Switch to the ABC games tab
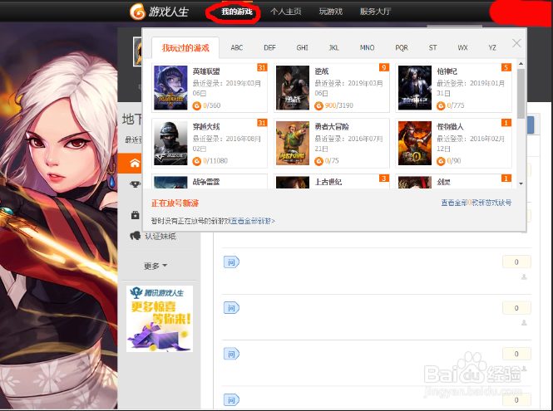 click(x=237, y=48)
